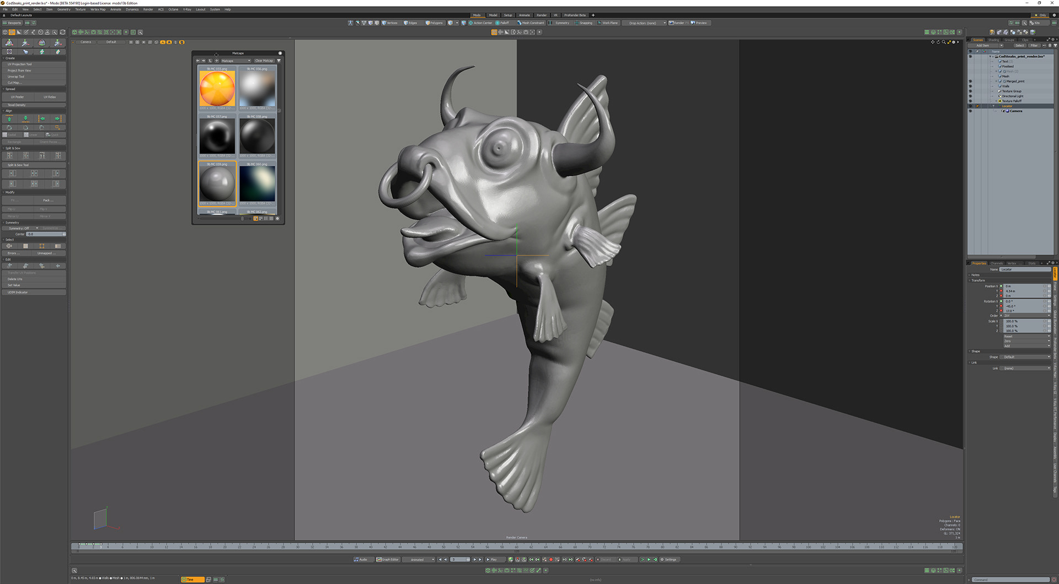This screenshot has width=1059, height=584.
Task: Click the Matcaps panel filter funnel icon
Action: click(279, 61)
